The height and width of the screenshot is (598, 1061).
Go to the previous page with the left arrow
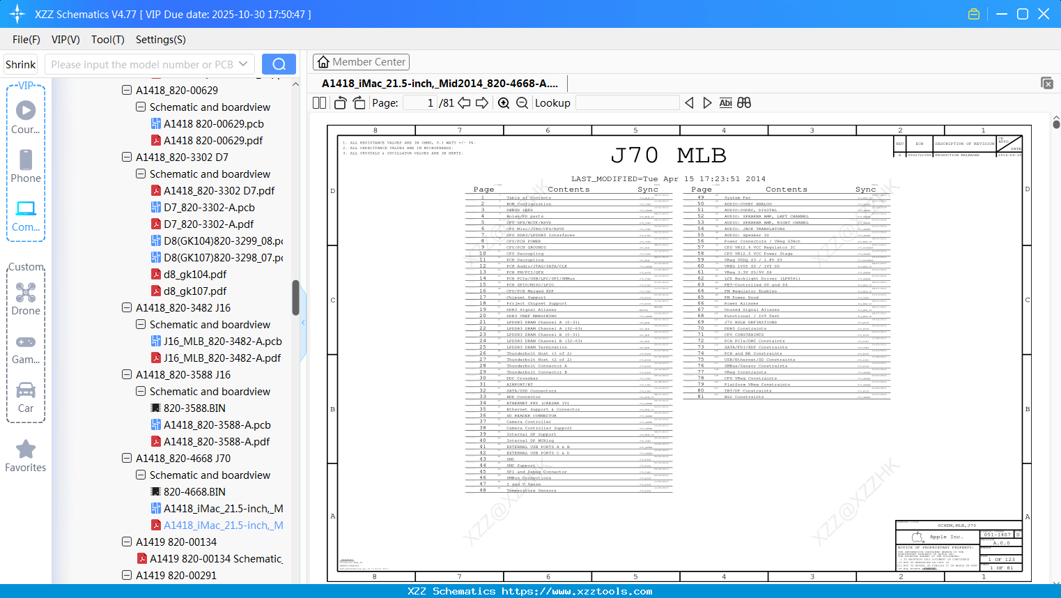[464, 103]
